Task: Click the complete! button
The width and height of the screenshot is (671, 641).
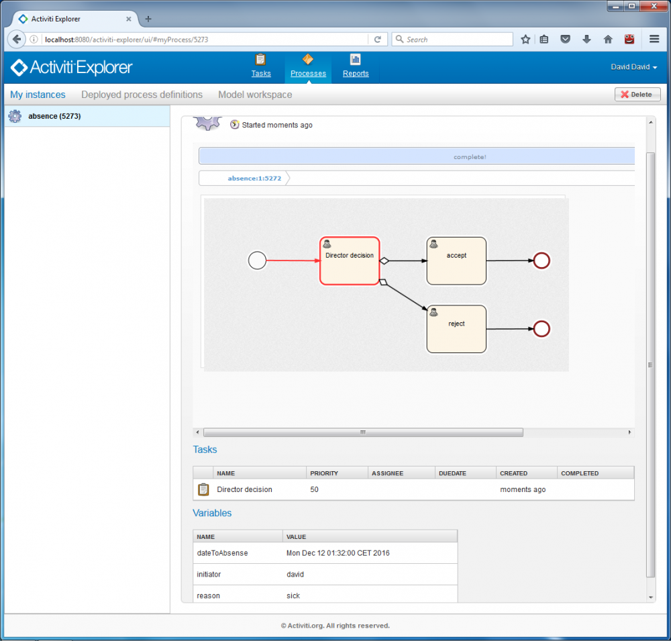Action: click(417, 156)
